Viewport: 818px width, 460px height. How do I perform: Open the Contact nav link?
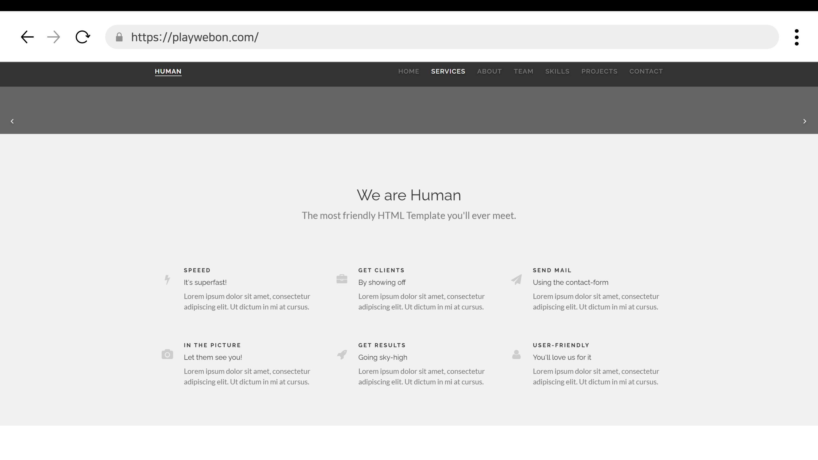[x=646, y=71]
